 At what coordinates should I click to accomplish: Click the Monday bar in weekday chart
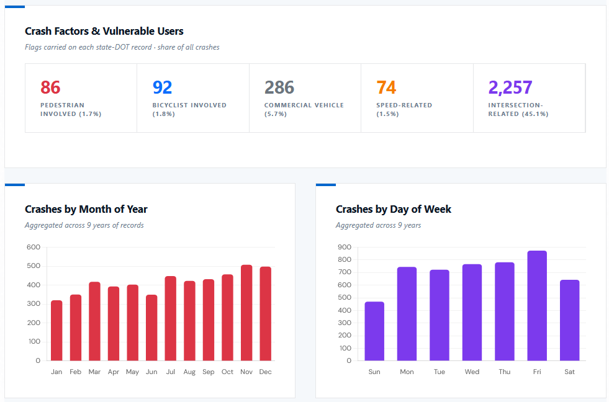pos(407,314)
